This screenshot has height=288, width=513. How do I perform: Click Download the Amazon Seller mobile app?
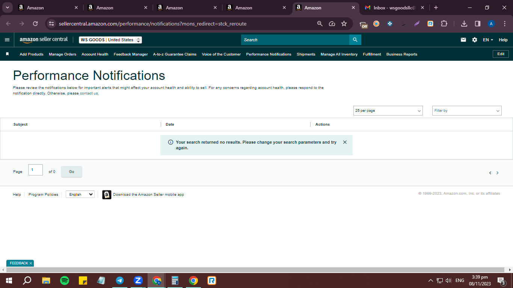[148, 195]
